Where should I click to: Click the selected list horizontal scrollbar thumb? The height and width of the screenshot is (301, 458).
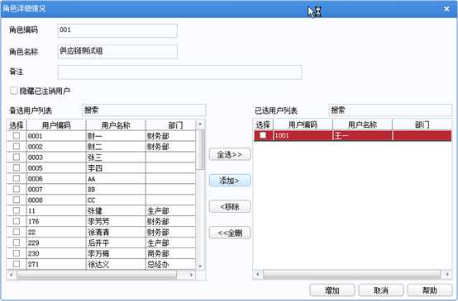click(x=352, y=274)
